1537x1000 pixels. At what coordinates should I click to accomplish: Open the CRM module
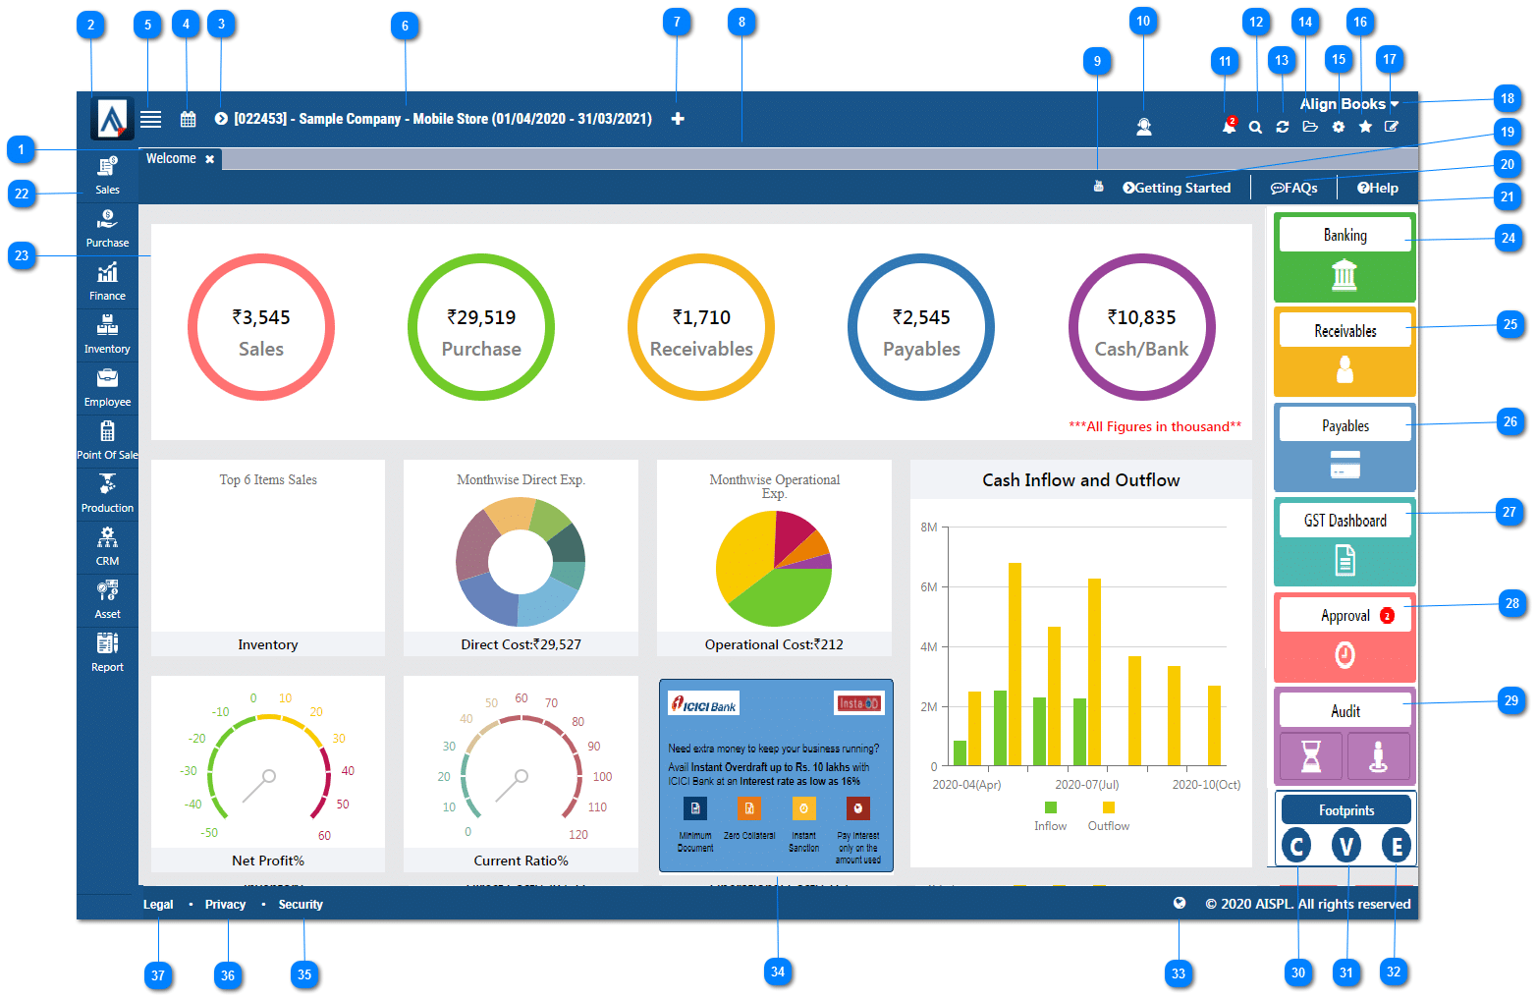coord(107,546)
